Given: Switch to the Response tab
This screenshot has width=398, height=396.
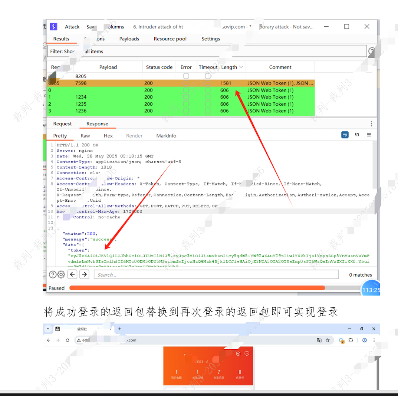Looking at the screenshot, I should coord(97,124).
